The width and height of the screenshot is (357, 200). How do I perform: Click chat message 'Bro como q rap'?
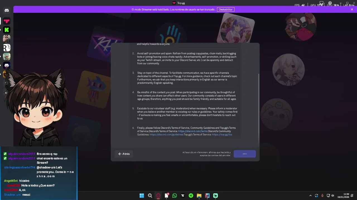click(47, 154)
